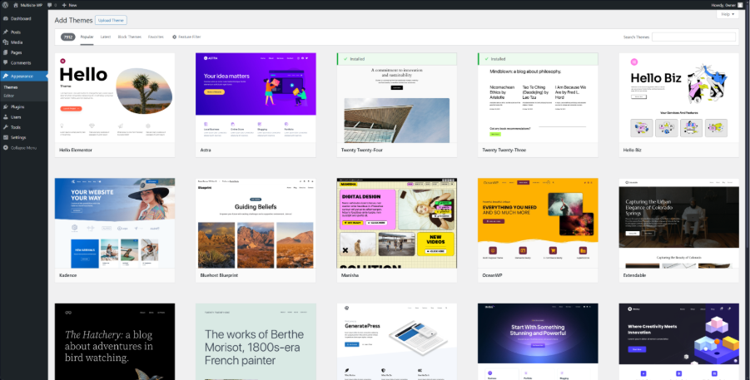750x380 pixels.
Task: Select the Bluehost Blueprint theme thumbnail
Action: [x=256, y=223]
